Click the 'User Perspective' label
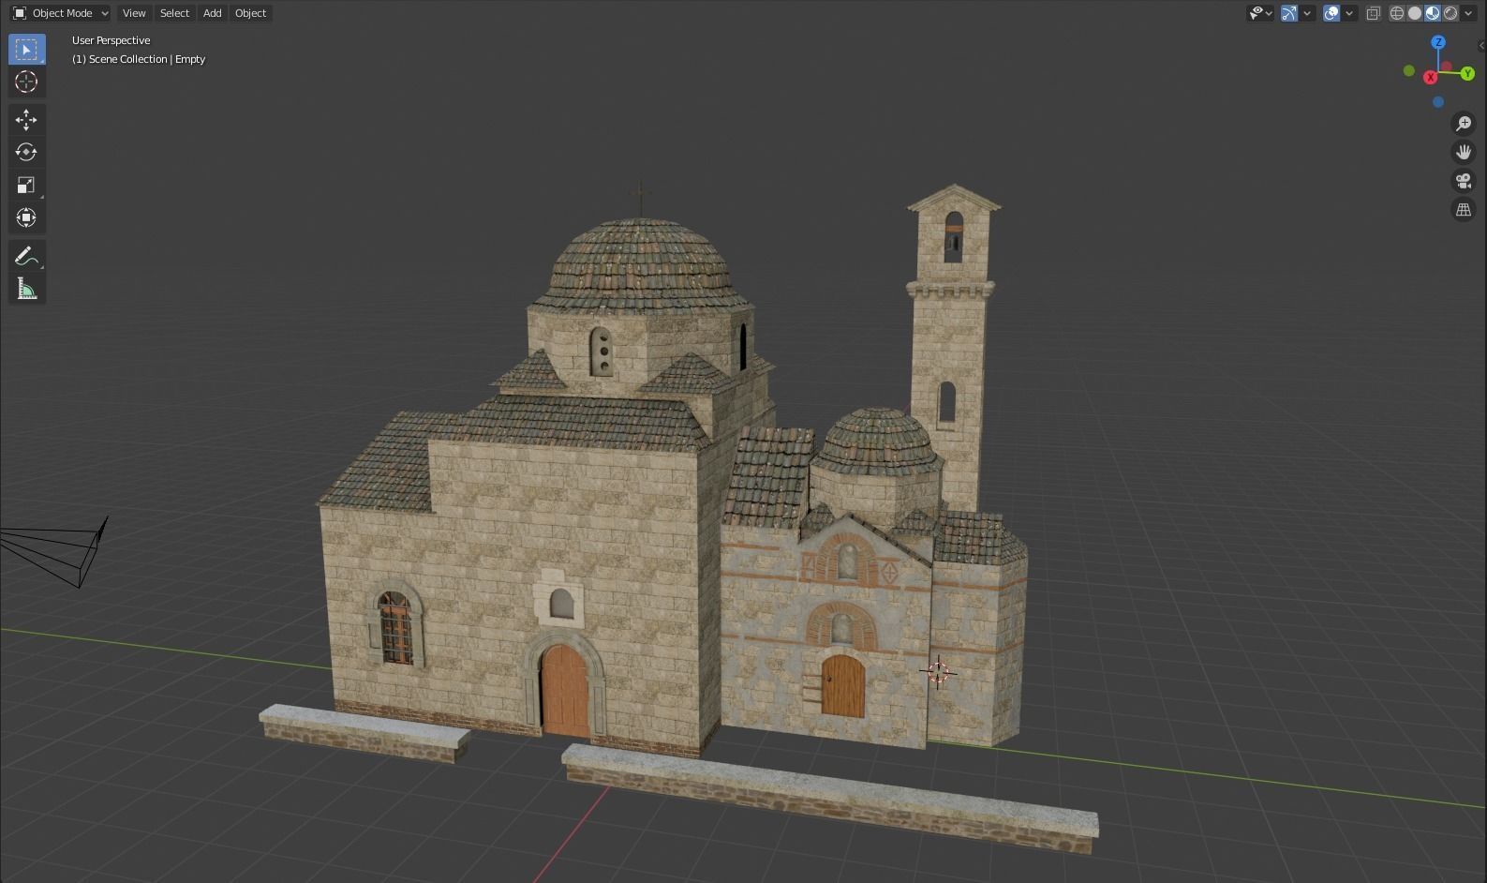Screen dimensions: 1487x883 tap(111, 40)
